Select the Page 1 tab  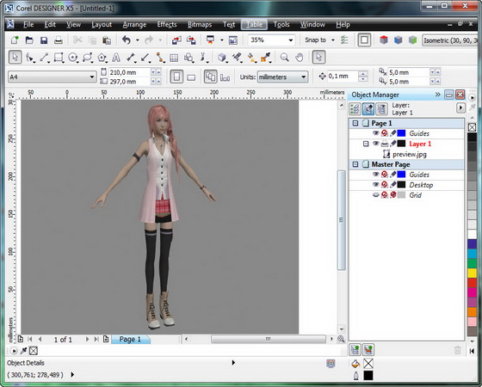tap(130, 339)
